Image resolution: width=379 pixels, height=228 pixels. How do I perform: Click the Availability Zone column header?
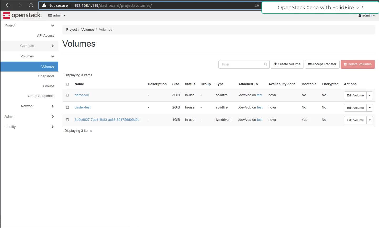(x=282, y=84)
